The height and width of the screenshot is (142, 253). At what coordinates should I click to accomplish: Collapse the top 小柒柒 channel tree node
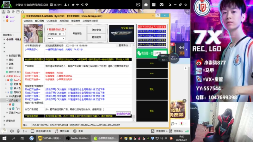tap(4, 39)
